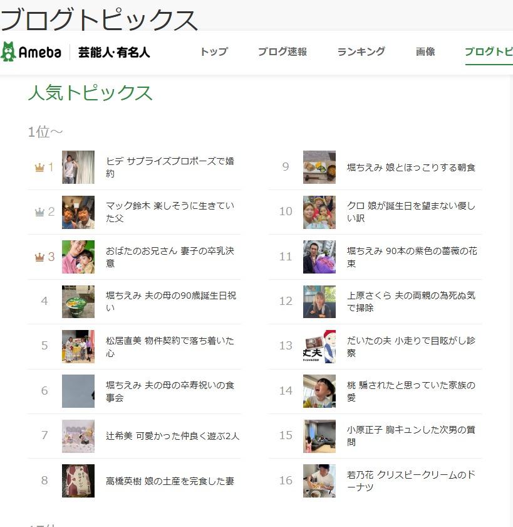Open 松居直美 物件契約で落ち着いた心 post

point(170,346)
